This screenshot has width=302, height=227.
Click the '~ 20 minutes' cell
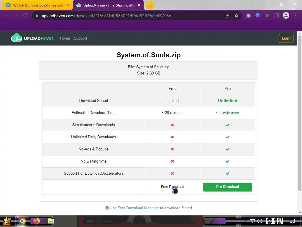point(172,113)
